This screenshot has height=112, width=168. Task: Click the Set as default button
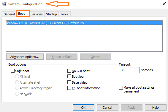pos(62,57)
